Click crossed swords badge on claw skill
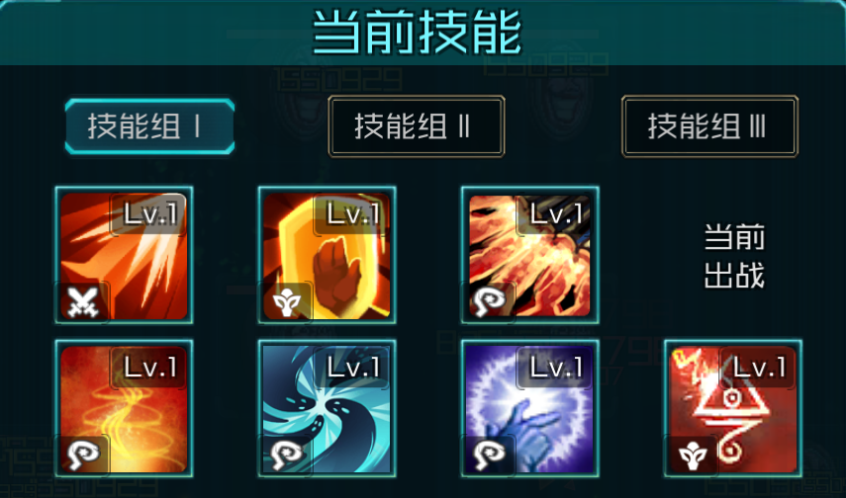846x498 pixels. pos(82,301)
